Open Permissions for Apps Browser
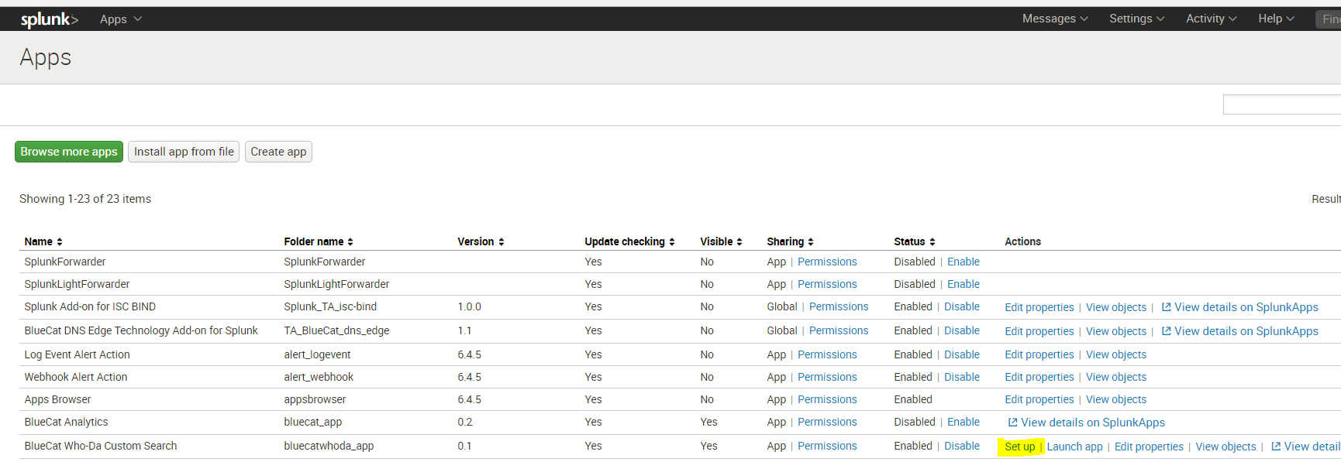 coord(827,399)
